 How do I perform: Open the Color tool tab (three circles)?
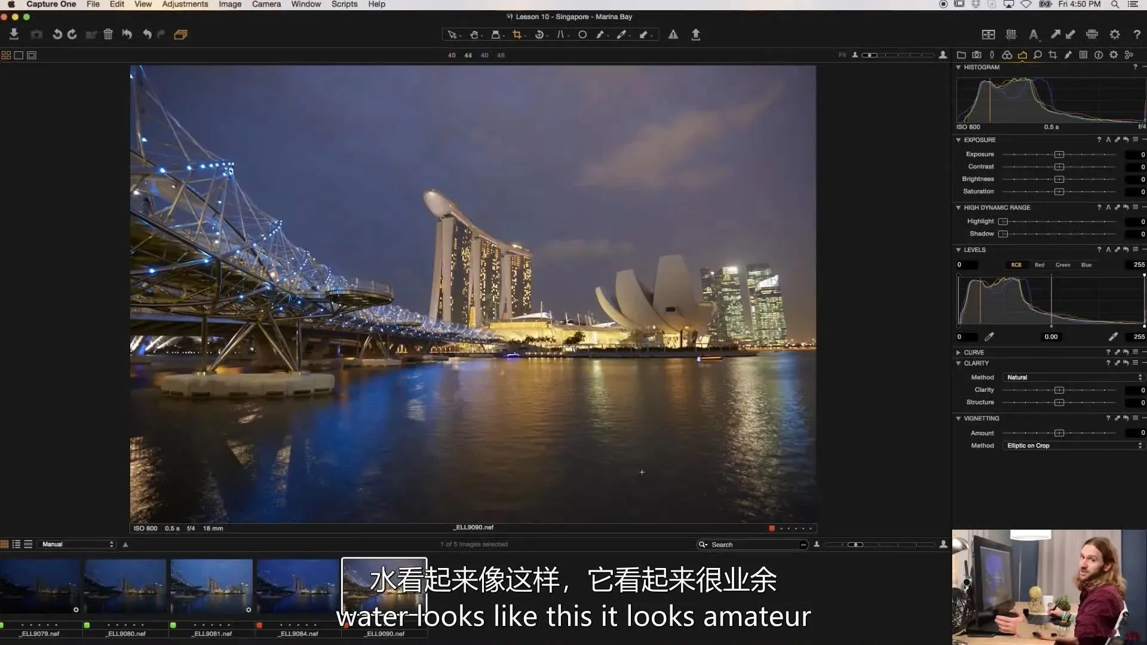[x=1007, y=55]
